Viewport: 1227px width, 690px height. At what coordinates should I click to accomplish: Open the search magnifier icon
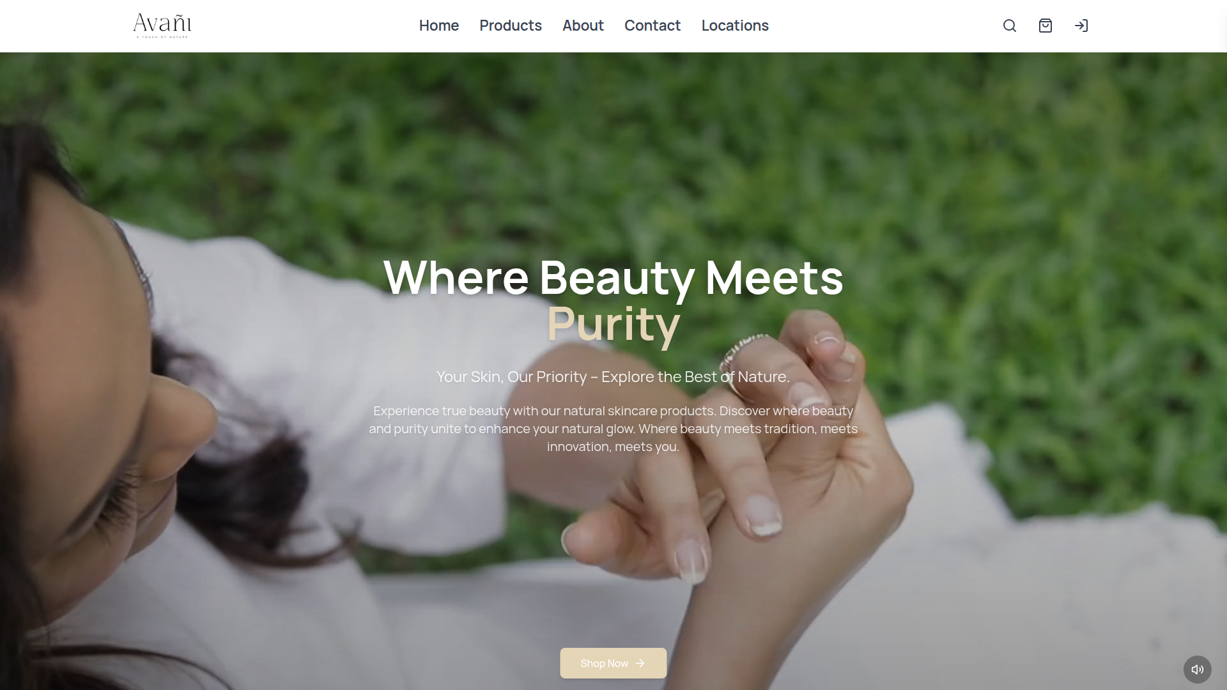coord(1009,26)
